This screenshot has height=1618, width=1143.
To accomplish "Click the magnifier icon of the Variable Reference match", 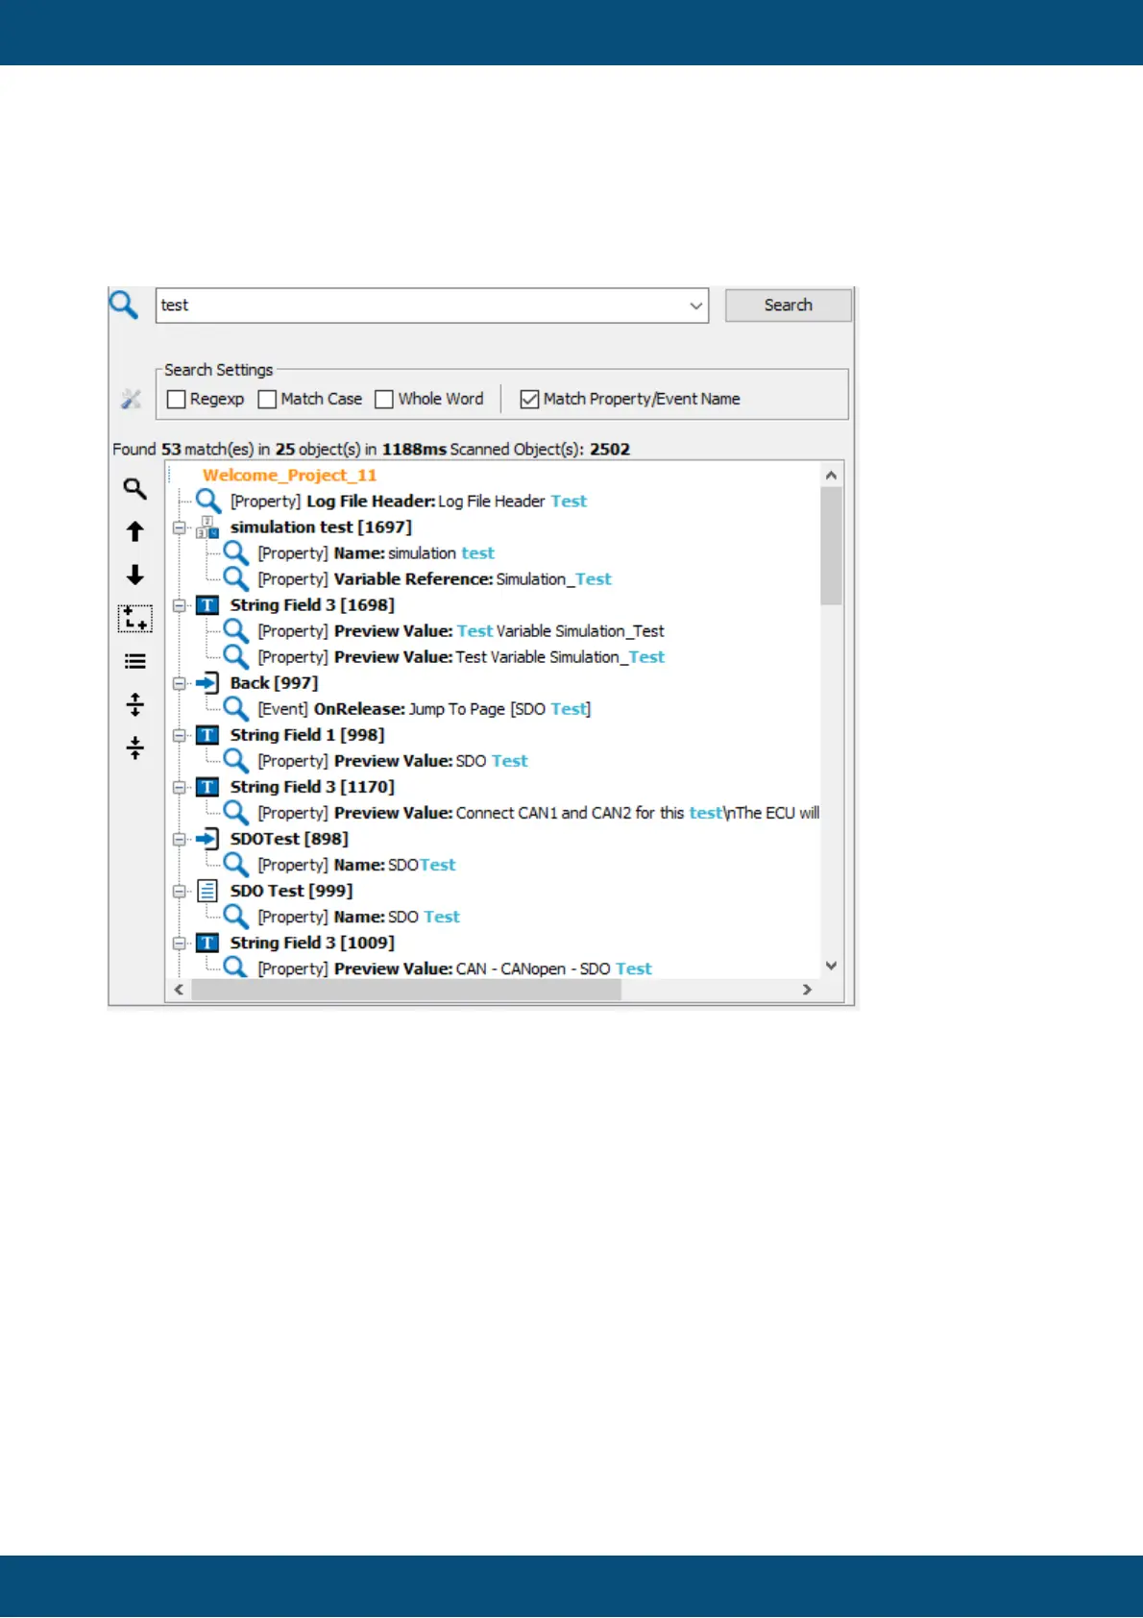I will pos(236,578).
